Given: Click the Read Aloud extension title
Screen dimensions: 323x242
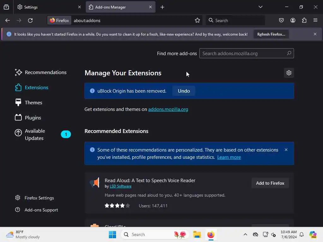Looking at the screenshot, I should point(150,181).
